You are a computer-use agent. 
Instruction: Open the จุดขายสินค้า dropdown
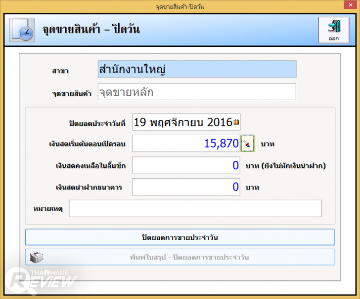(197, 92)
